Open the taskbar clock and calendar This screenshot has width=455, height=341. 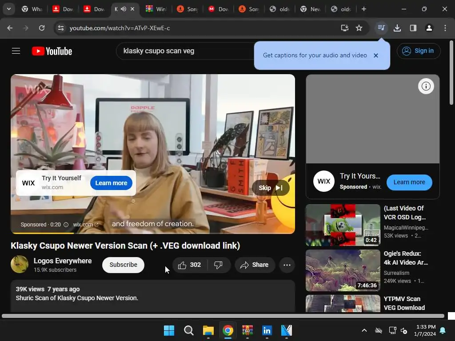[425, 330]
